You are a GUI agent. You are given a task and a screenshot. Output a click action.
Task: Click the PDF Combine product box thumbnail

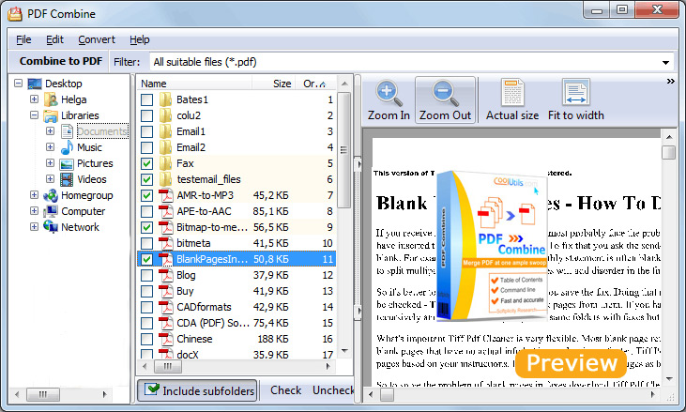[492, 246]
